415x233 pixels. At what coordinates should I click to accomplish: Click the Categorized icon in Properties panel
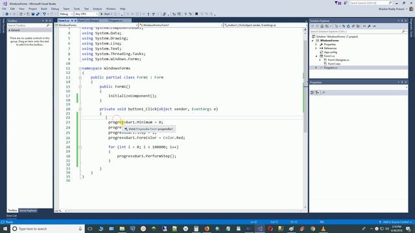(313, 93)
